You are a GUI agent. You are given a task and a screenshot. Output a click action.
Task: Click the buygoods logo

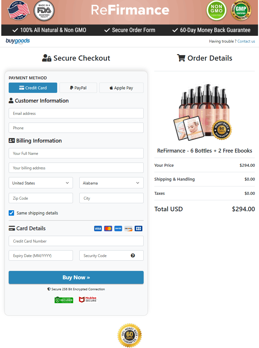(x=18, y=41)
